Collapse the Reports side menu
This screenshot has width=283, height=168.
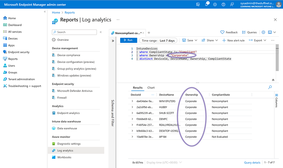101,32
